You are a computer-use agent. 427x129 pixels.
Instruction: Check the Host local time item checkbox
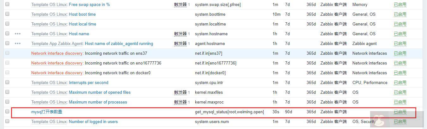(7, 24)
